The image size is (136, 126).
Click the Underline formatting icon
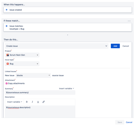pyautogui.click(x=38, y=102)
